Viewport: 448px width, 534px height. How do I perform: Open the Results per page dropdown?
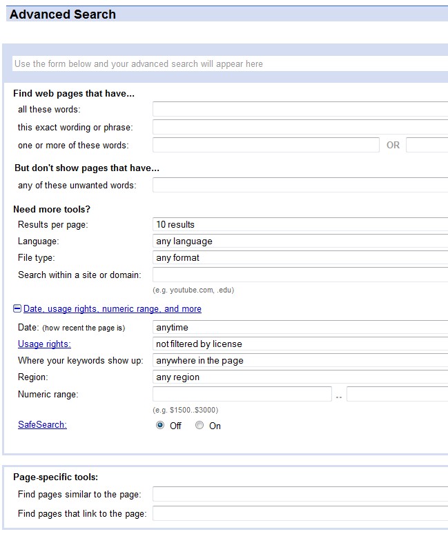(300, 224)
